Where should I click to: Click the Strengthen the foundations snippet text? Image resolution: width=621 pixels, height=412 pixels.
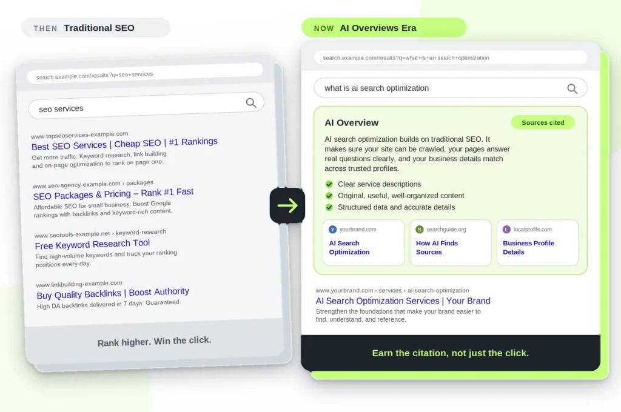pyautogui.click(x=398, y=316)
